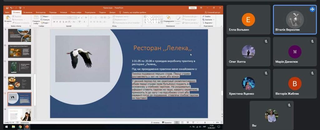Reset slide layout with Скинути
This screenshot has height=130, width=320.
click(45, 20)
